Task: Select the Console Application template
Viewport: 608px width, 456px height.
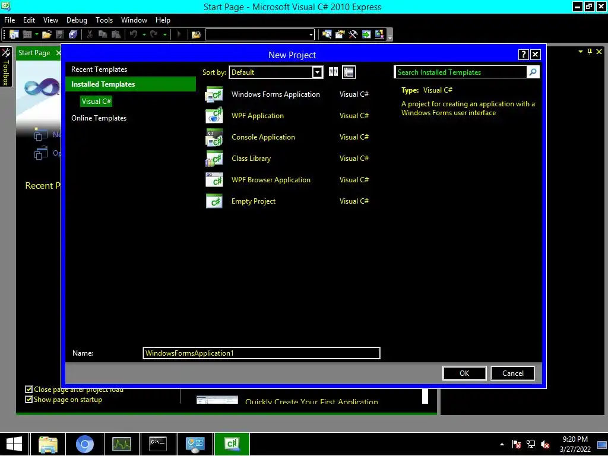Action: [x=288, y=137]
